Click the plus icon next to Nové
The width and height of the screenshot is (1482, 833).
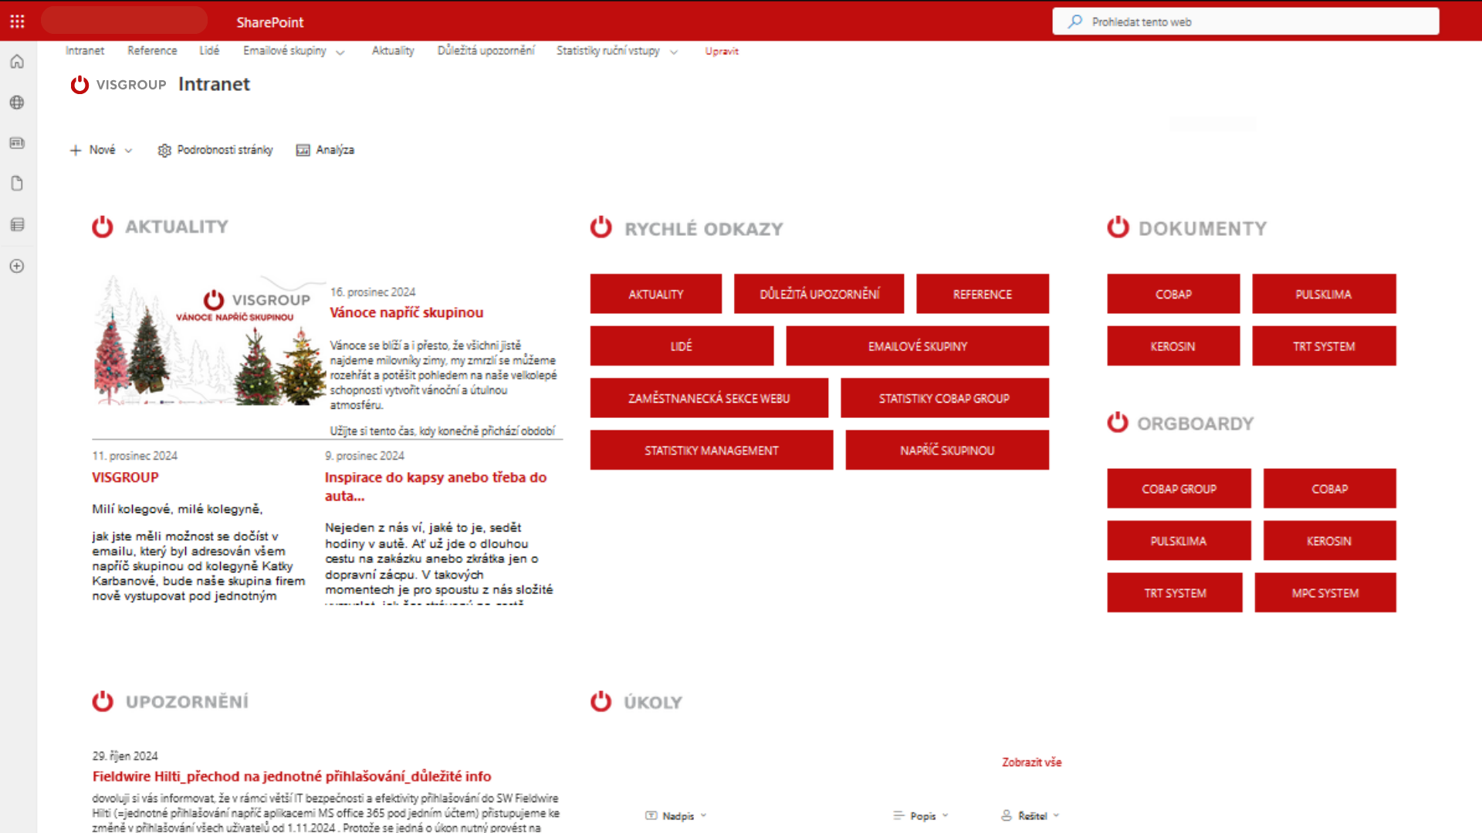pyautogui.click(x=76, y=150)
